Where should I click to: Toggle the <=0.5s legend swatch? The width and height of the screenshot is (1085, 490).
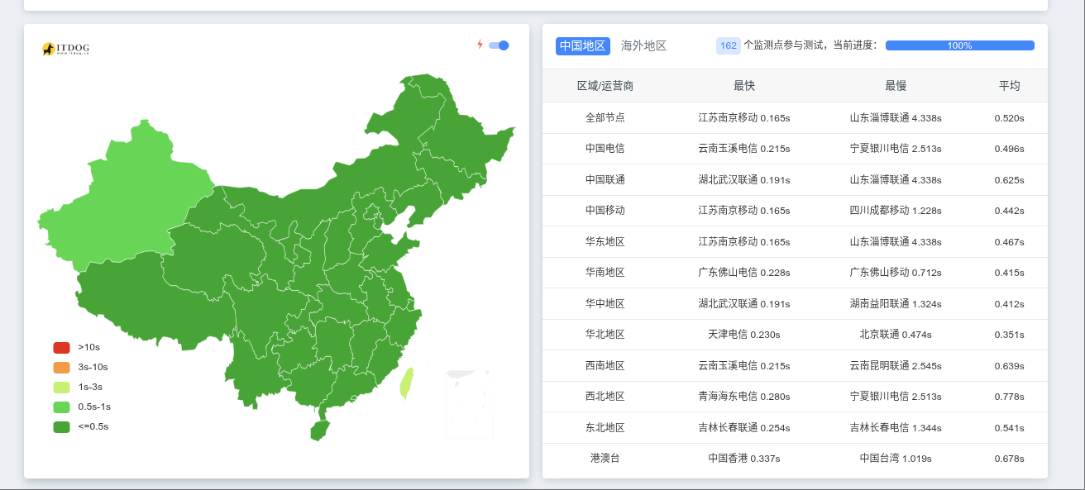[x=61, y=427]
